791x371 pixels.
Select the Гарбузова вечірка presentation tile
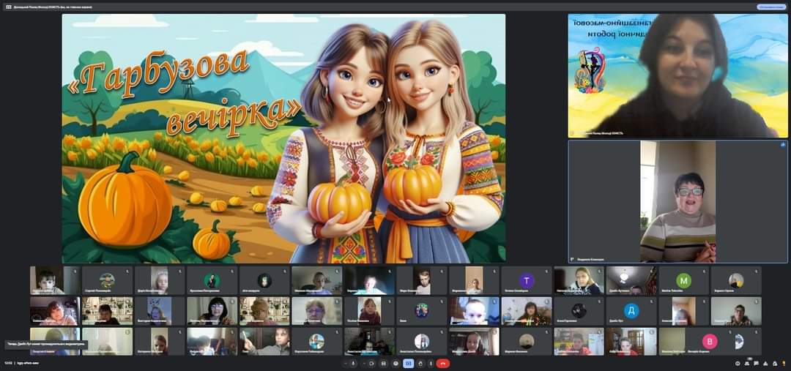pos(283,138)
